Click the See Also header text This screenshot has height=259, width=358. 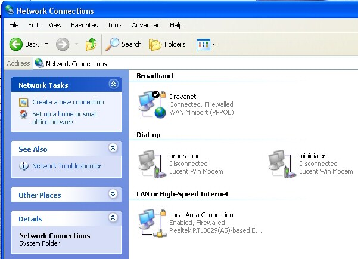click(33, 149)
